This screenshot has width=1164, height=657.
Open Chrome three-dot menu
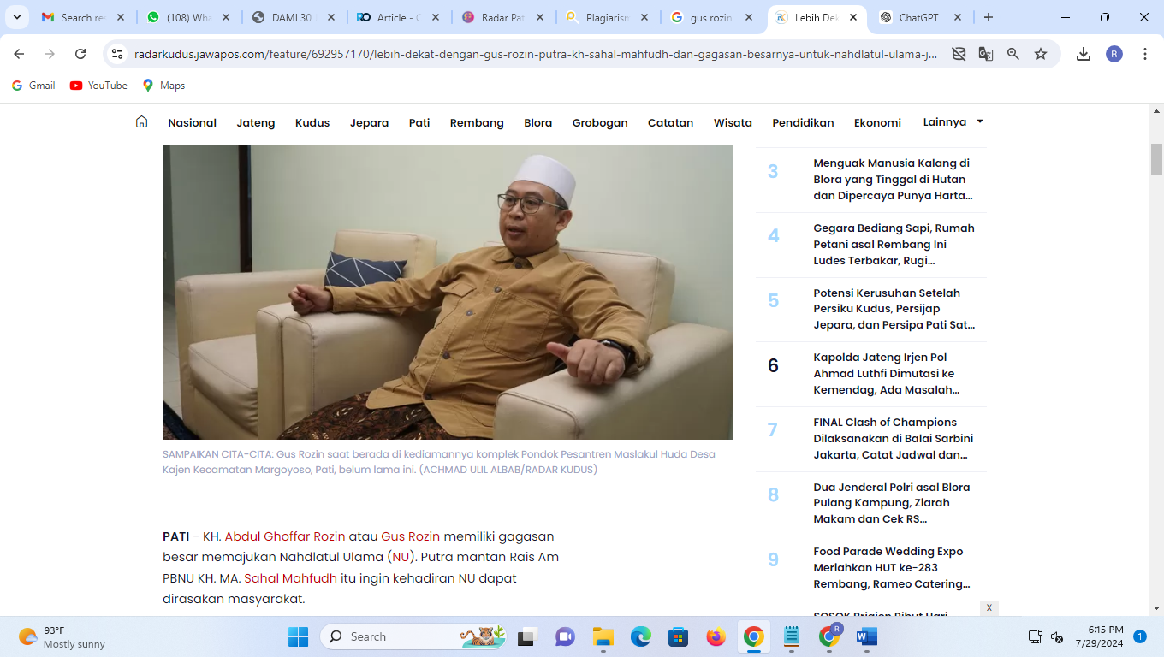tap(1145, 54)
